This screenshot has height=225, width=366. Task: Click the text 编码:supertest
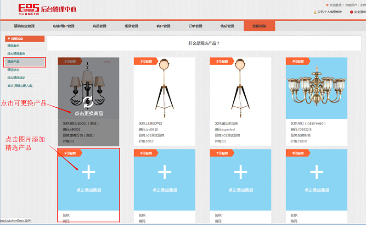click(225, 130)
